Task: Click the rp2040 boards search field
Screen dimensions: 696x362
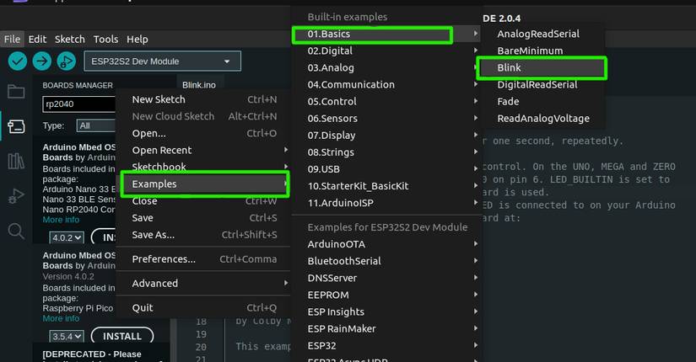Action: pos(79,104)
